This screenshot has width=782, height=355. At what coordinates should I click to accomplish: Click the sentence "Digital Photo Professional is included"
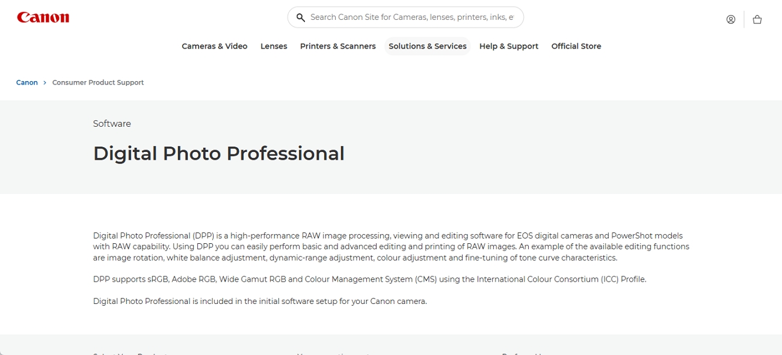pyautogui.click(x=260, y=301)
